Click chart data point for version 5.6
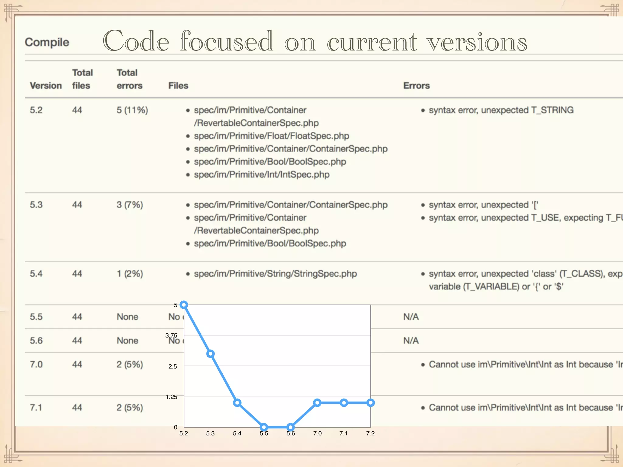This screenshot has width=623, height=467. tap(291, 427)
